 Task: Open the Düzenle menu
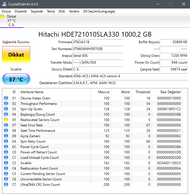tap(21, 11)
